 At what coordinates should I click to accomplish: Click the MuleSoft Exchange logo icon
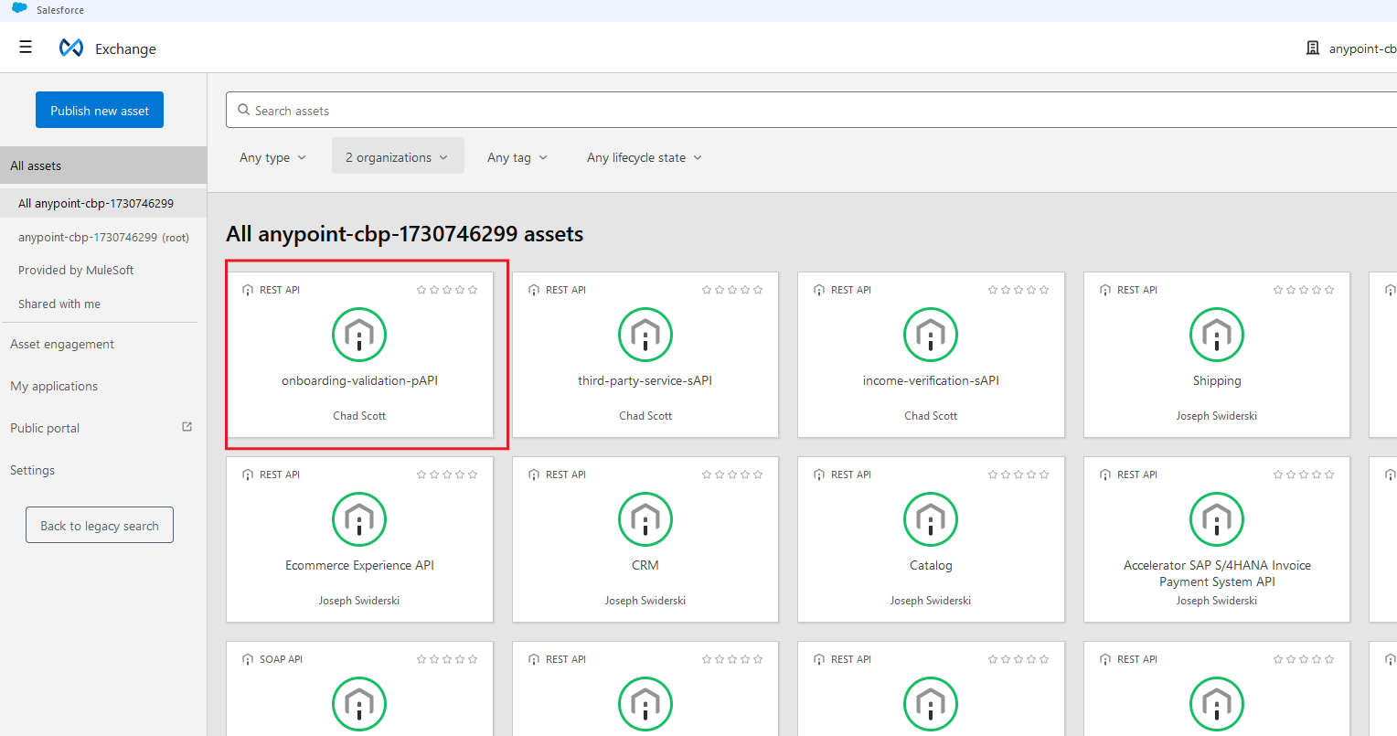point(71,48)
